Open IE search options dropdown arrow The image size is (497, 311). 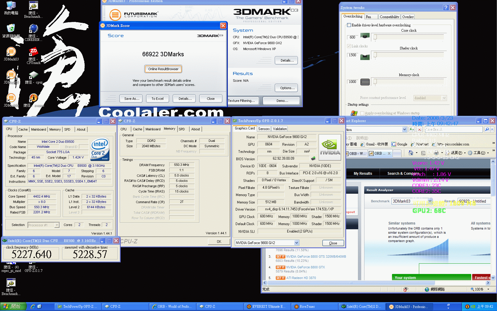click(x=492, y=129)
